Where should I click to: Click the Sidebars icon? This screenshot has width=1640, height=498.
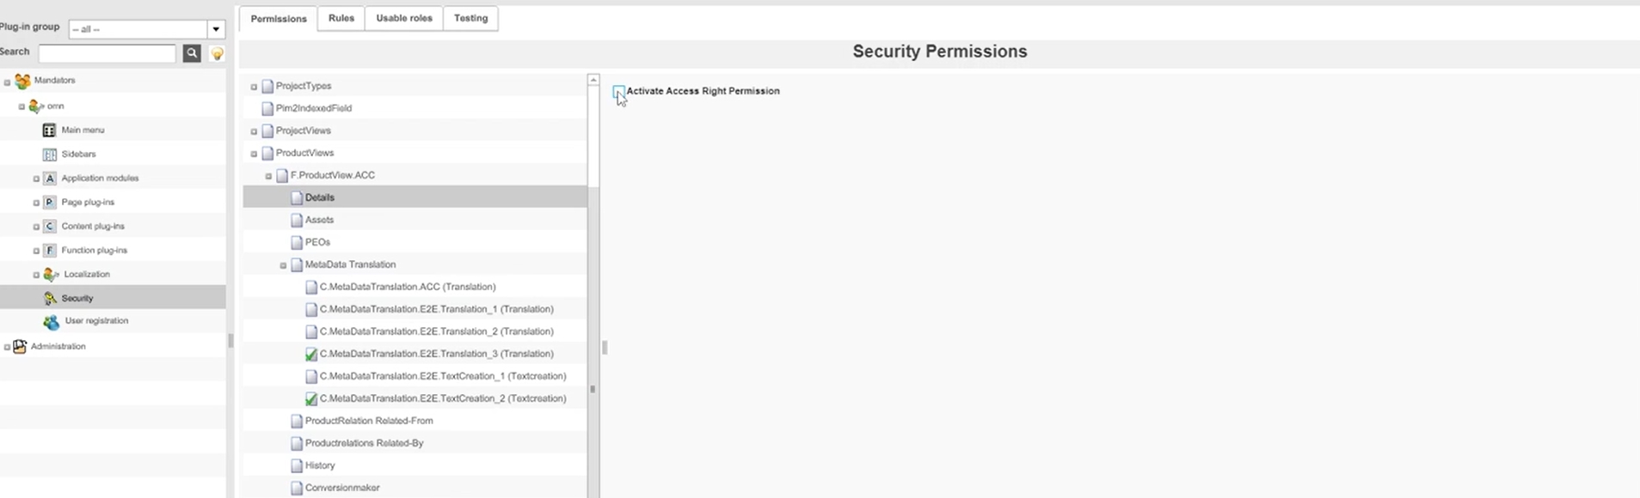[49, 155]
